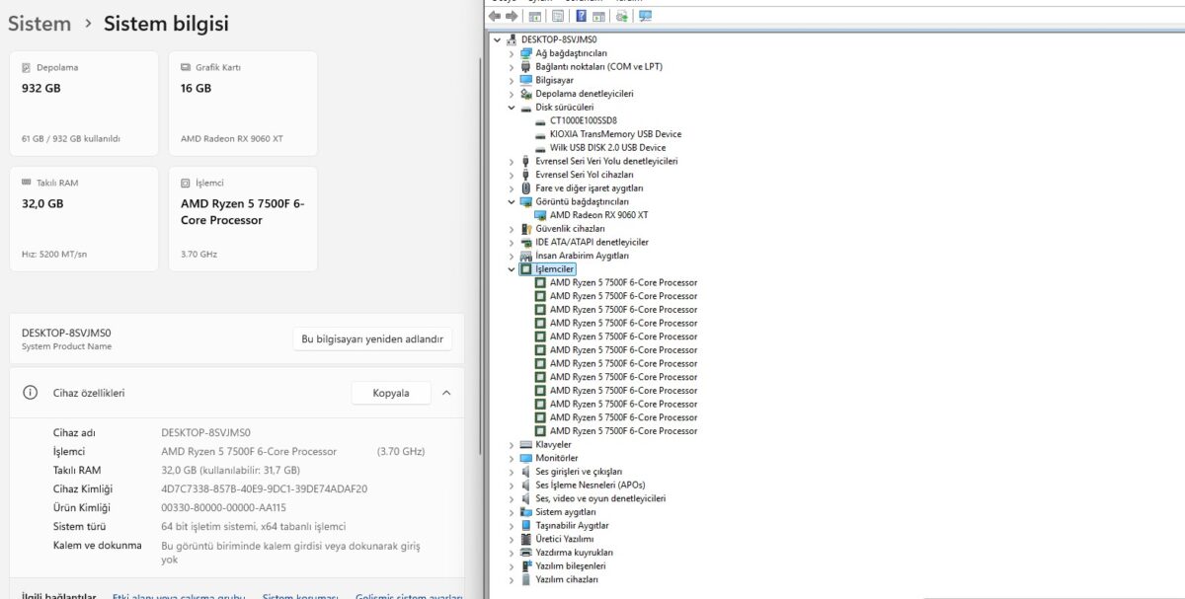Click the processor icon beside İşlemciler
The width and height of the screenshot is (1185, 599).
pos(526,268)
